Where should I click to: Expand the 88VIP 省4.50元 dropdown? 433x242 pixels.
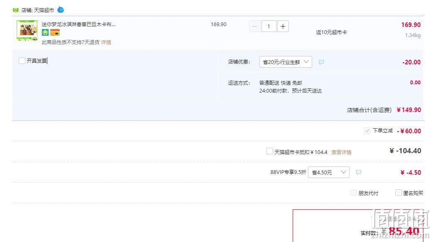(x=329, y=172)
